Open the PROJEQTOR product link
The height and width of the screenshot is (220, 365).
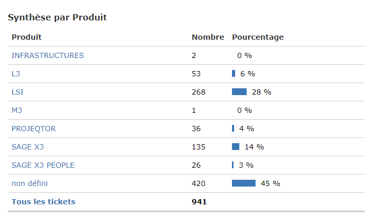pos(34,129)
